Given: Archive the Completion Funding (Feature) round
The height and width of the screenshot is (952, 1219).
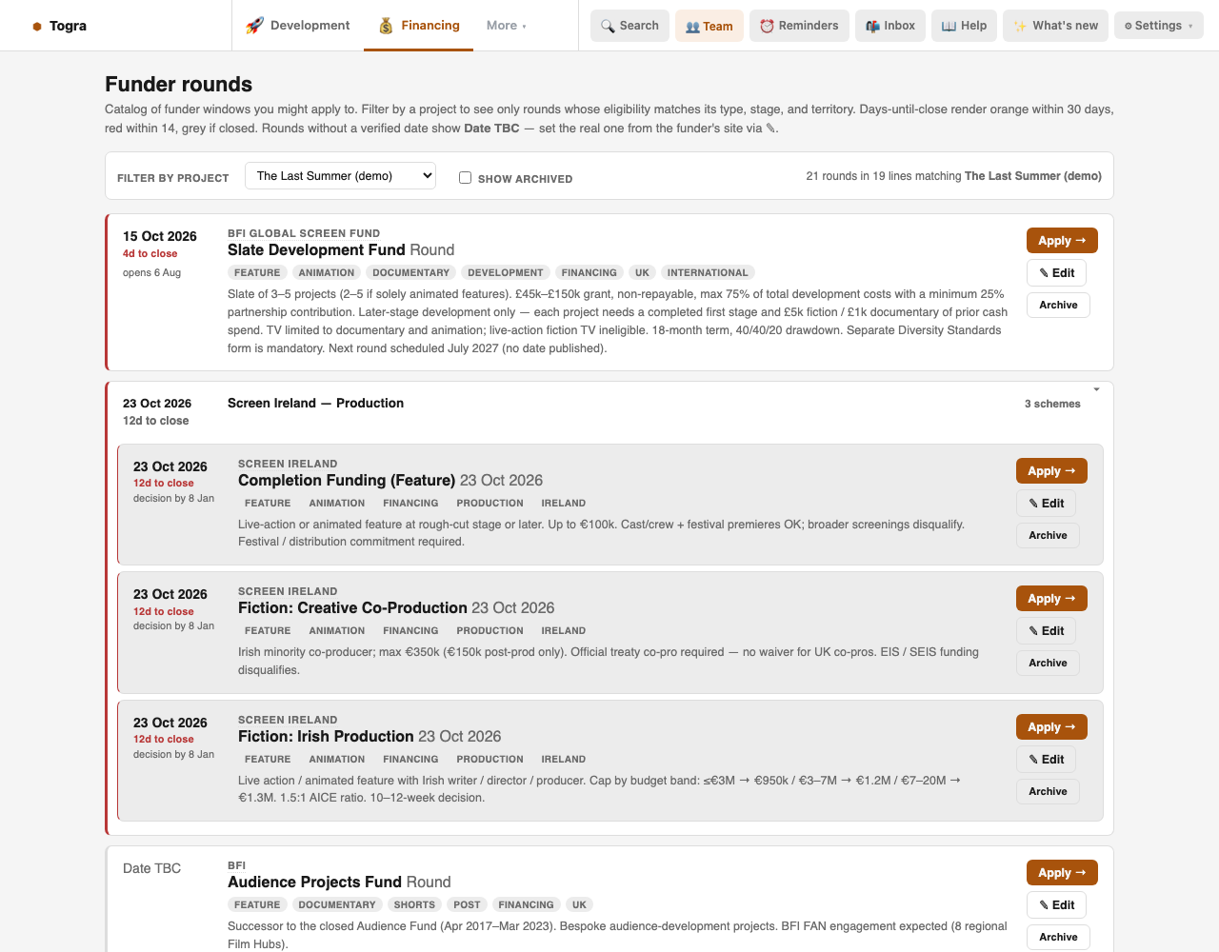Looking at the screenshot, I should tap(1048, 535).
